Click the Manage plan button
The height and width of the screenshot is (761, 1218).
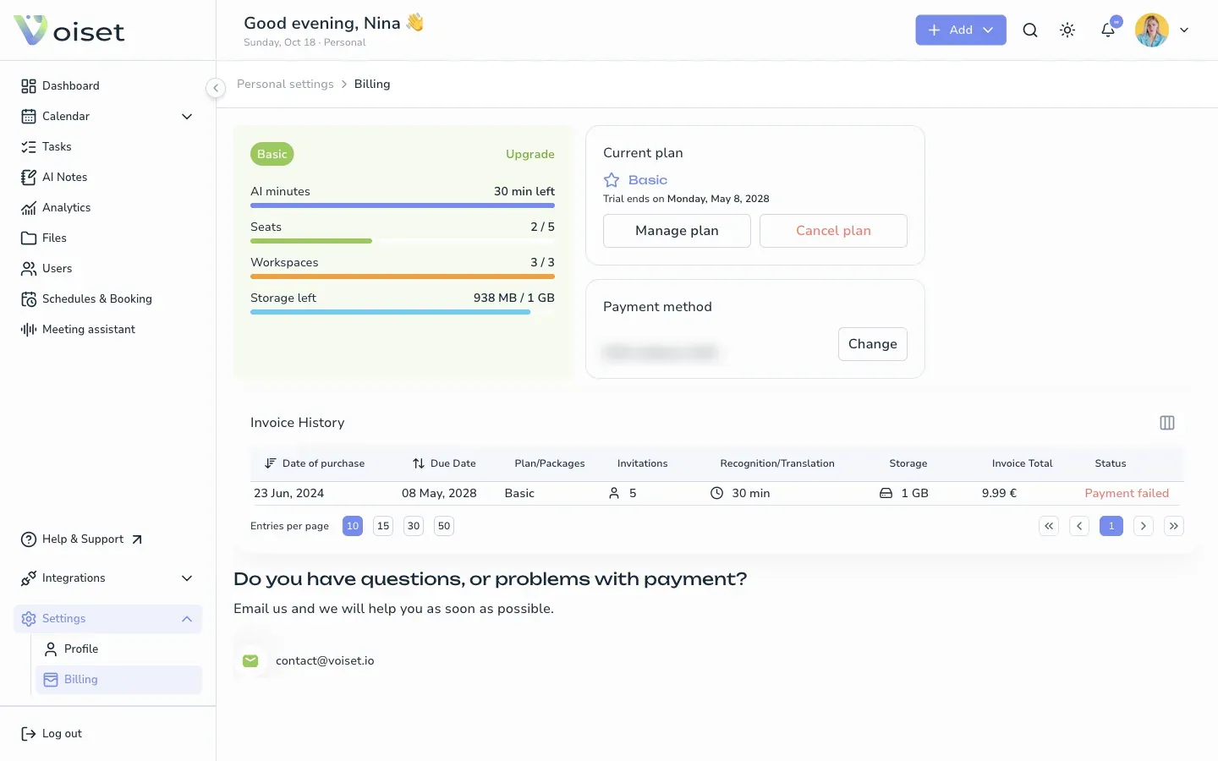coord(677,231)
